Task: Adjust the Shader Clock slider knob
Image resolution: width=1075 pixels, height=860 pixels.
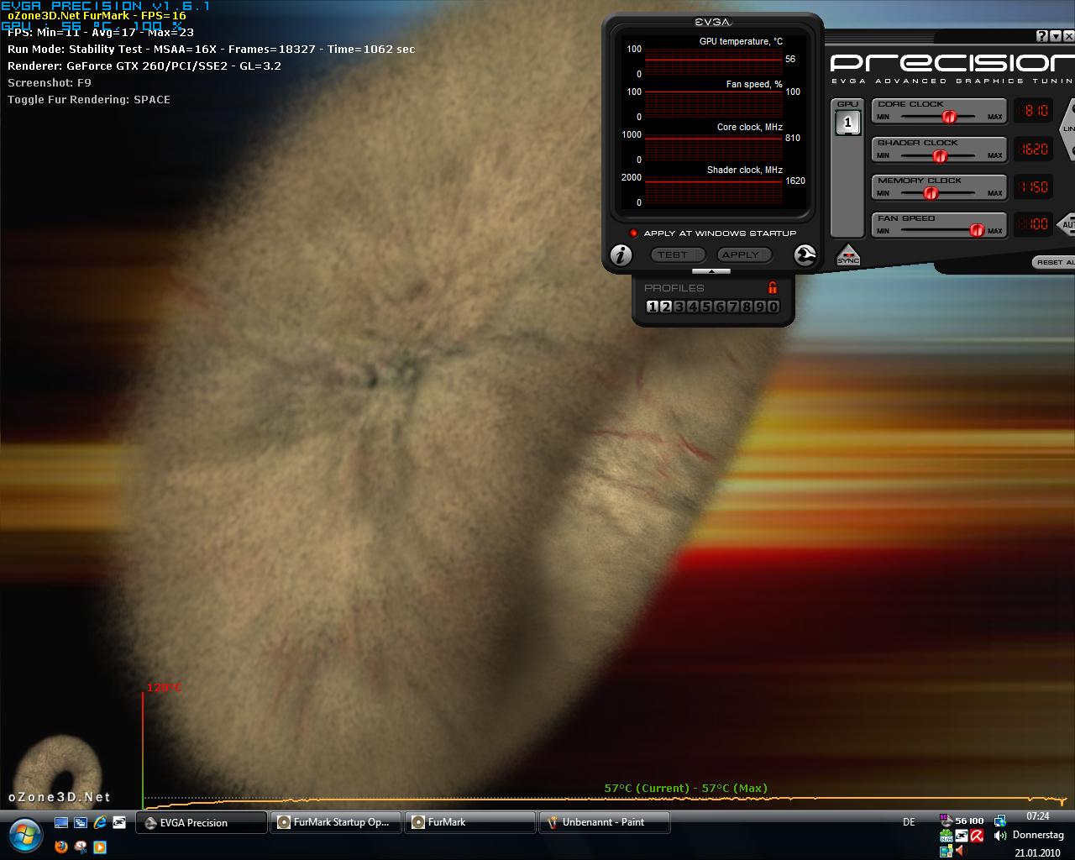Action: (940, 155)
